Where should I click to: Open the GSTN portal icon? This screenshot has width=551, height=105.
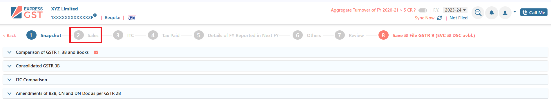tap(132, 18)
